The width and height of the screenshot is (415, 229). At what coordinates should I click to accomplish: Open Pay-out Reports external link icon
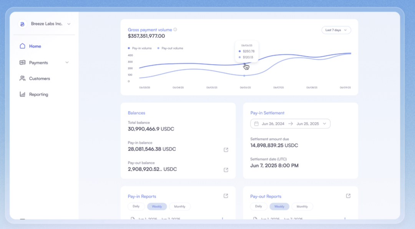click(348, 196)
